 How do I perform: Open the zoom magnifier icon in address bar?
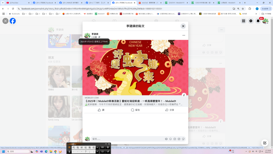238,8
